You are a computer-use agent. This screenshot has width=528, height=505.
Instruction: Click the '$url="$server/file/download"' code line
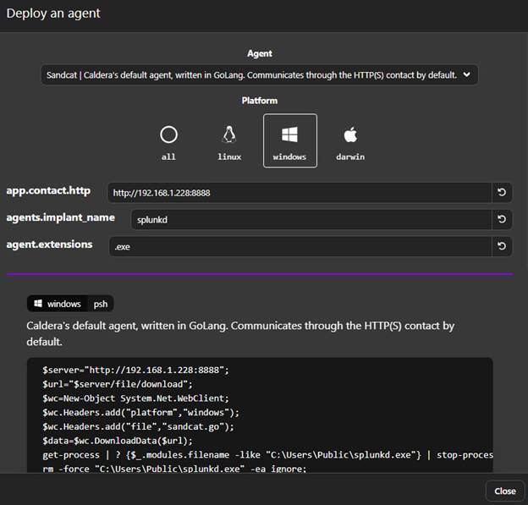118,384
